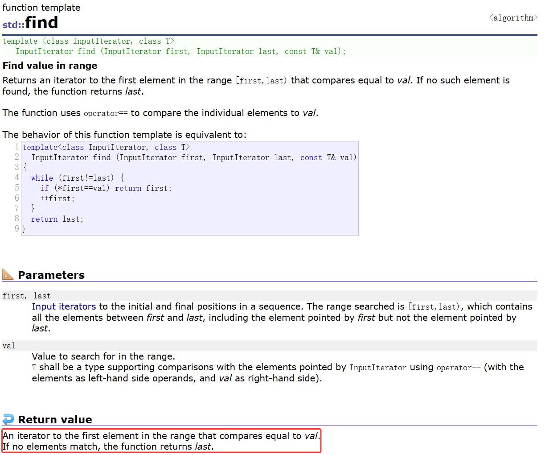Open the "Input iterators" link
The height and width of the screenshot is (455, 545).
(x=64, y=306)
